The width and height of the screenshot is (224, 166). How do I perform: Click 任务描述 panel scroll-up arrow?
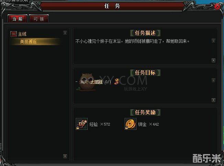coord(213,40)
